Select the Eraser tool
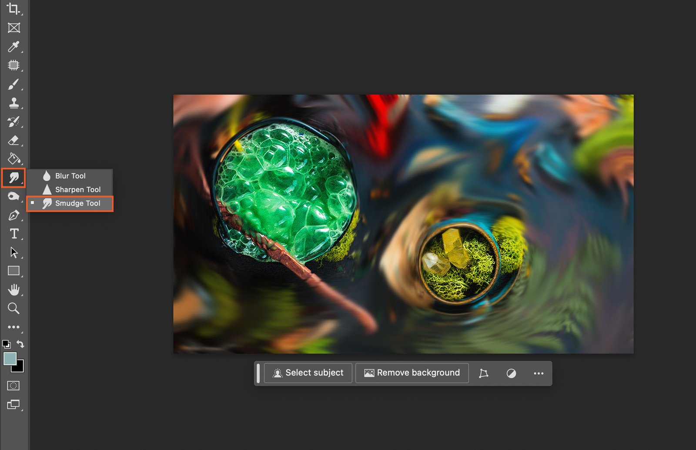Image resolution: width=696 pixels, height=450 pixels. pyautogui.click(x=13, y=140)
